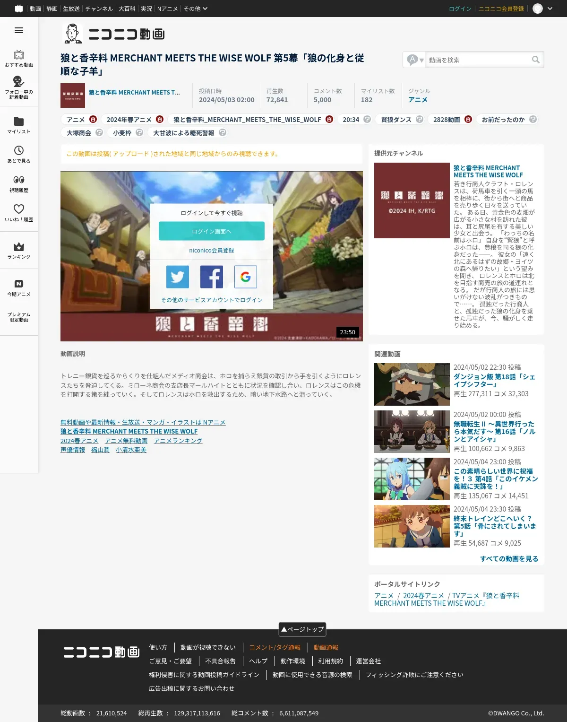Focus the 動画を検索 search field

[478, 60]
